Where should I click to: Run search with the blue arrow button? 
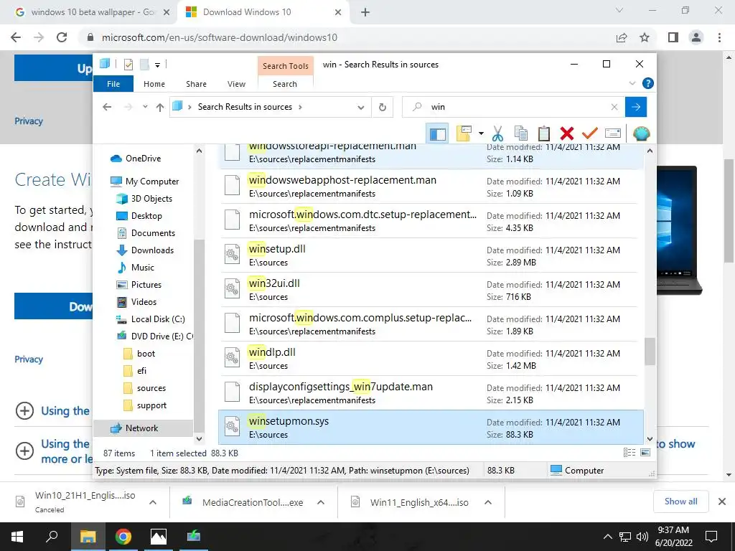(x=636, y=107)
